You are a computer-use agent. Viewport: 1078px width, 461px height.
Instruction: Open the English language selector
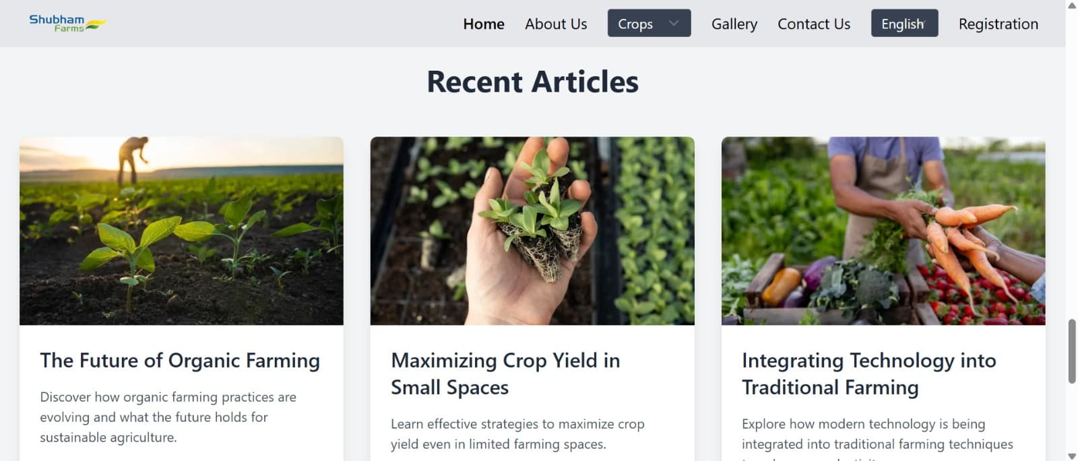[904, 24]
